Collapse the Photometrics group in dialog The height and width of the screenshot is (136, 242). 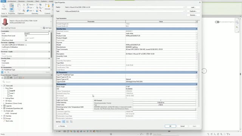click(x=197, y=84)
